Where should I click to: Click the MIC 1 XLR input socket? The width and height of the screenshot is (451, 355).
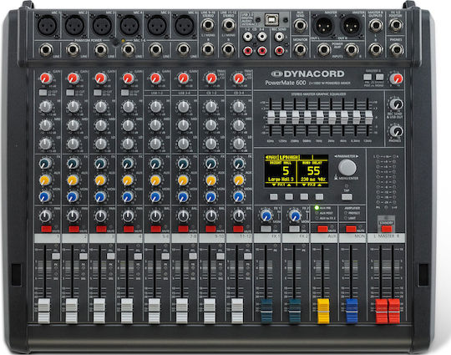(47, 25)
